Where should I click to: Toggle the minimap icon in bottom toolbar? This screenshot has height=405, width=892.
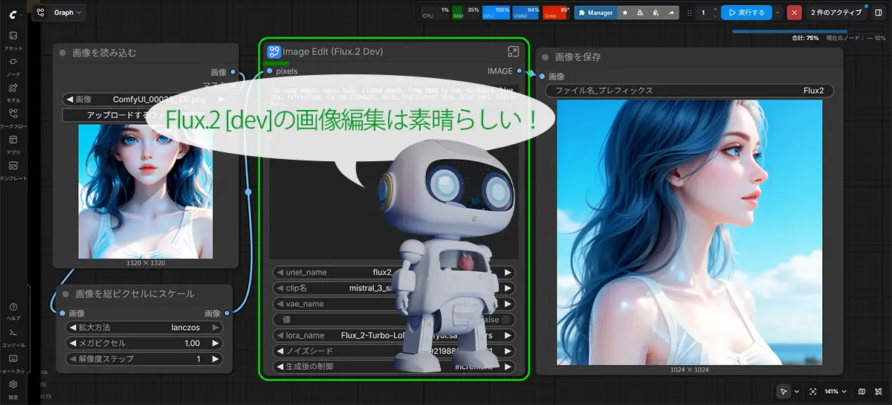click(x=862, y=392)
